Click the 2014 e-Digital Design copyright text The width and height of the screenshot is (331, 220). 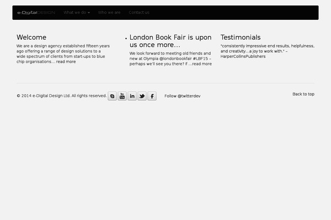pyautogui.click(x=62, y=96)
